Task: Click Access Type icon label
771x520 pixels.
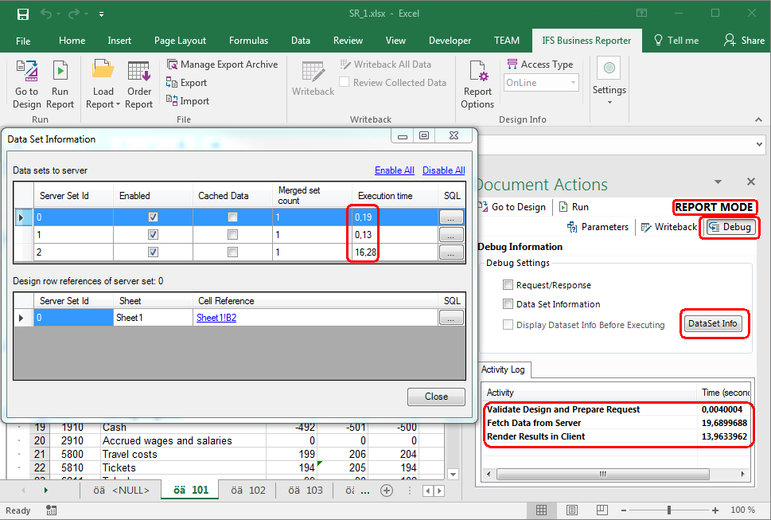Action: (x=540, y=65)
